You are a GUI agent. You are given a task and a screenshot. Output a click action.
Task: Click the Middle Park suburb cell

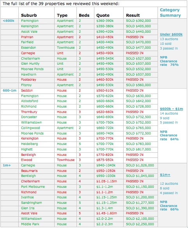(30, 224)
